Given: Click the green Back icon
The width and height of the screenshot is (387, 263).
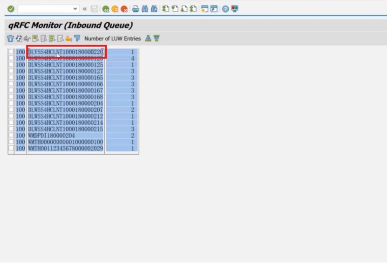Looking at the screenshot, I should coord(106,9).
